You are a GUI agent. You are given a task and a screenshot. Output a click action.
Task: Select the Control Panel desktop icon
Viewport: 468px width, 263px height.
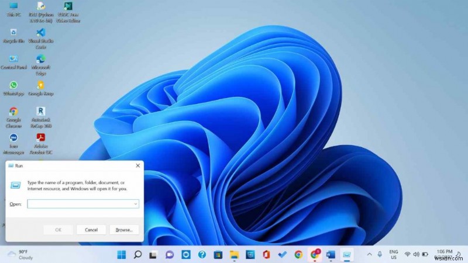(13, 63)
